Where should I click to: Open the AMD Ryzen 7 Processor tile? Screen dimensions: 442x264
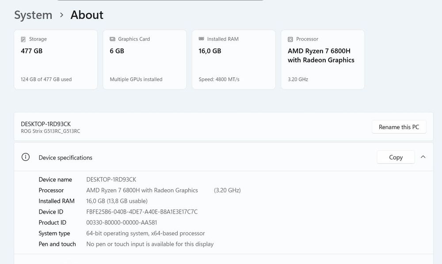(323, 60)
